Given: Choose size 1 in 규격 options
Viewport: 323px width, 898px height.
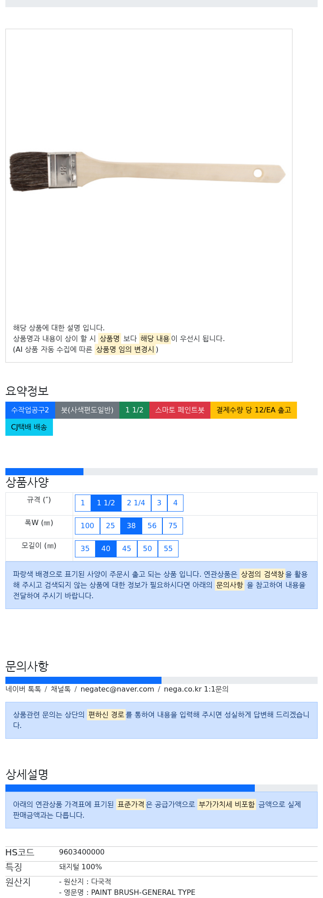Looking at the screenshot, I should [83, 503].
